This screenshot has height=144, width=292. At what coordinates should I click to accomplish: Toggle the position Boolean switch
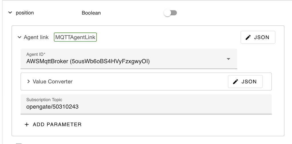(x=170, y=13)
